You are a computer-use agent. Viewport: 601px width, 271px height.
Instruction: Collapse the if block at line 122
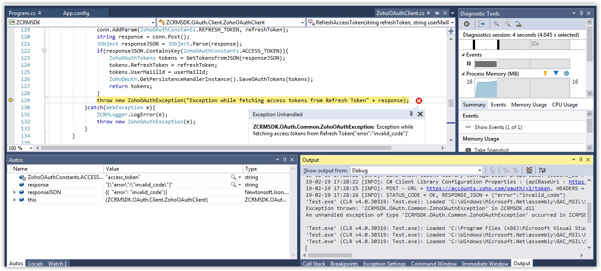44,51
